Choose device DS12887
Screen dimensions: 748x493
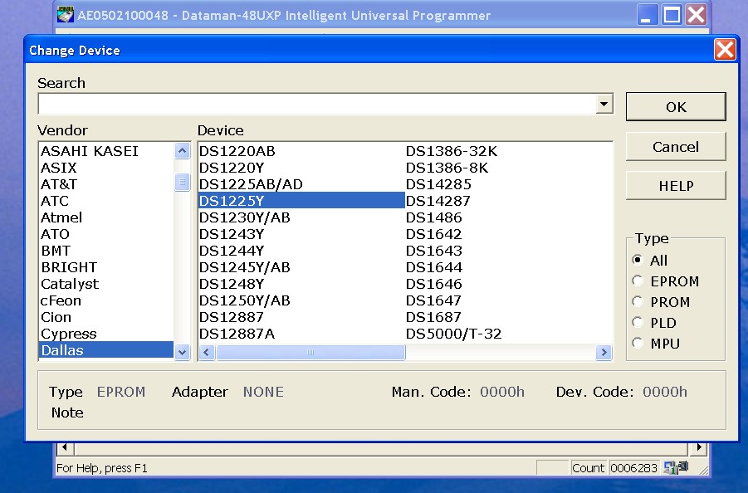(x=301, y=317)
